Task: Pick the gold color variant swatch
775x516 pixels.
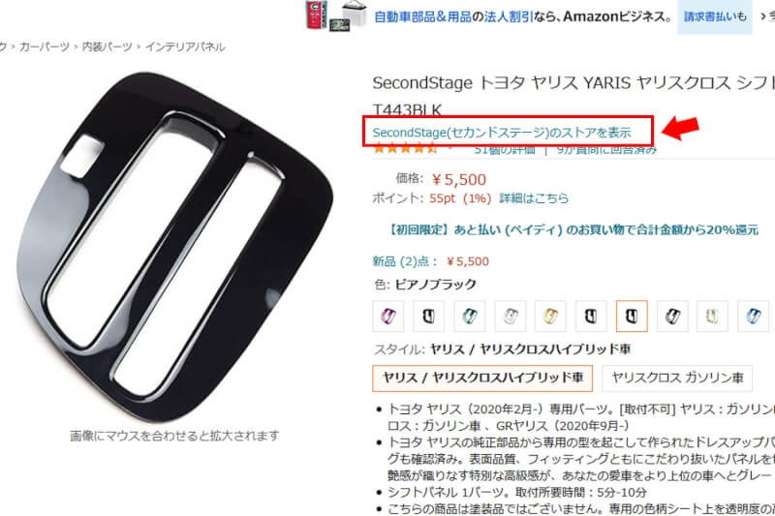Action: tap(550, 316)
